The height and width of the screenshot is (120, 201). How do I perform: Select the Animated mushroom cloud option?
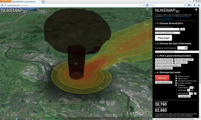pyautogui.click(x=176, y=81)
